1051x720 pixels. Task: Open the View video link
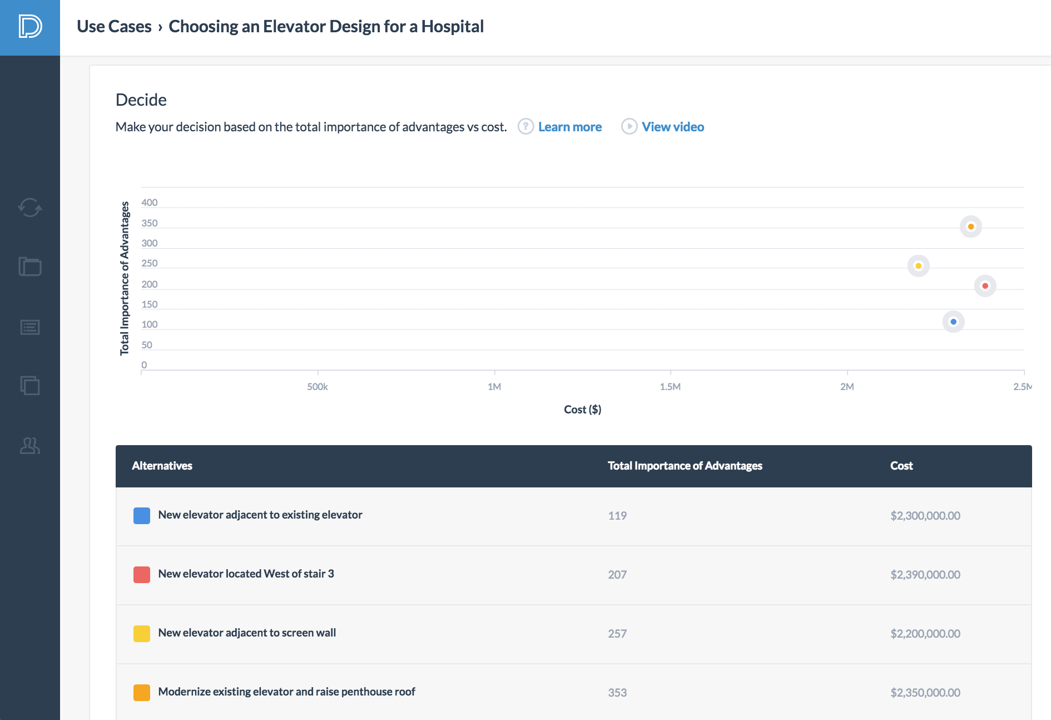click(673, 127)
